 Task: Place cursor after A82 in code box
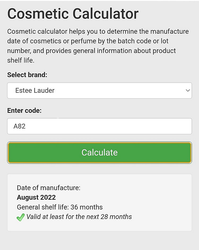26,126
